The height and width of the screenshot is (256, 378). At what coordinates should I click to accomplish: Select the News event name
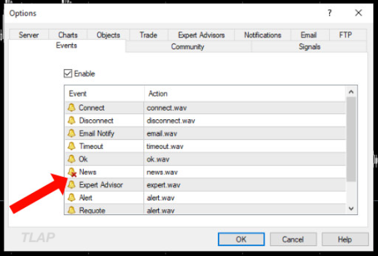coord(88,172)
